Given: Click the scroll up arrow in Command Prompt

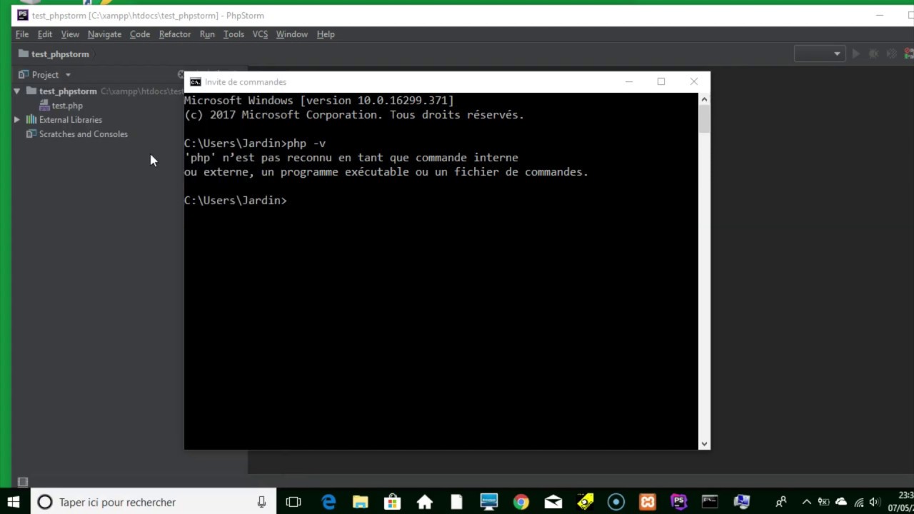Looking at the screenshot, I should (704, 99).
